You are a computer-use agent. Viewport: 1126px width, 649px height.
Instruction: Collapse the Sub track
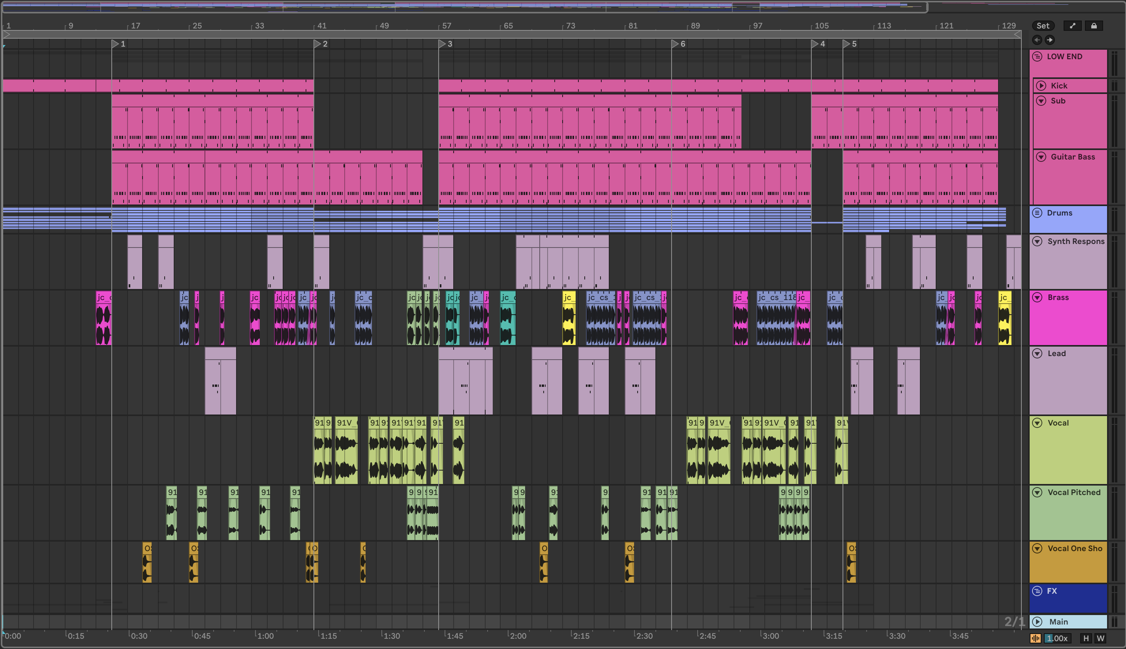coord(1041,101)
